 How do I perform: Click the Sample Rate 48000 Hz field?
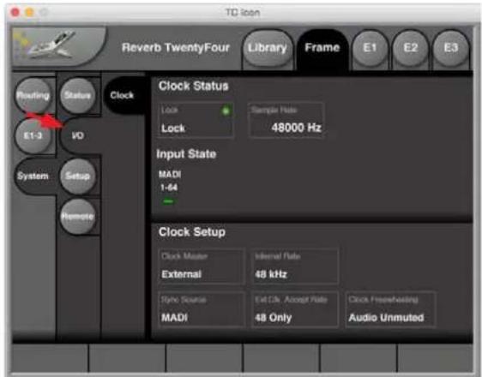point(286,120)
